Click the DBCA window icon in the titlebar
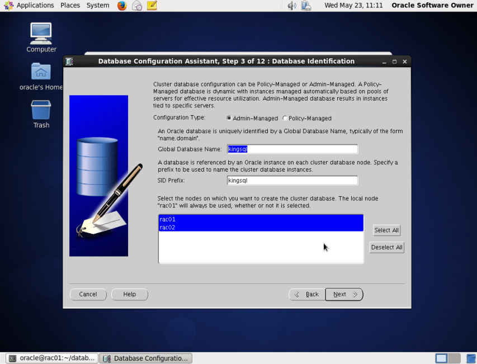This screenshot has width=477, height=364. pyautogui.click(x=69, y=61)
